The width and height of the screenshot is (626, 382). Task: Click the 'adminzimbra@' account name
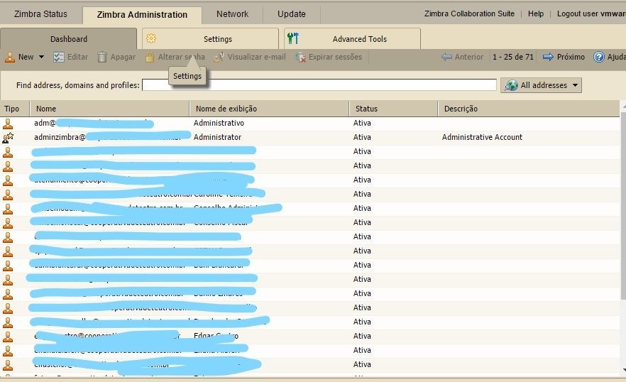click(60, 137)
